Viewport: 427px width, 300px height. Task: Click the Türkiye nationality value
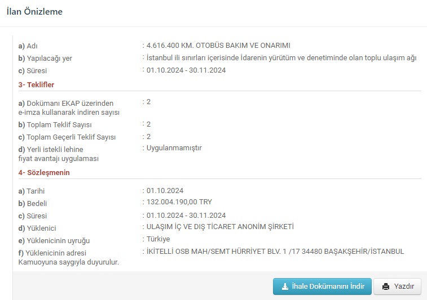[x=158, y=239]
